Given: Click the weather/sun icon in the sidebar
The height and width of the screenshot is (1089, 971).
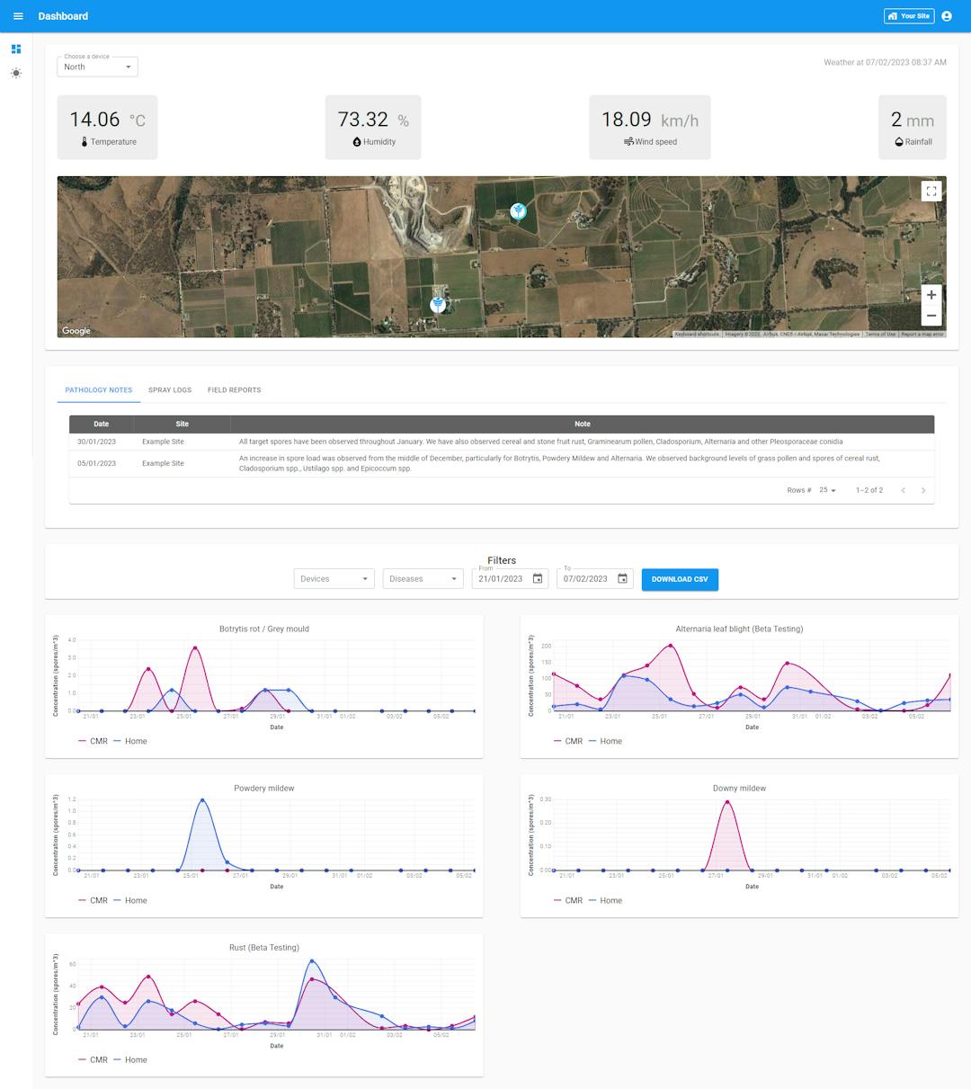Looking at the screenshot, I should click(x=14, y=73).
